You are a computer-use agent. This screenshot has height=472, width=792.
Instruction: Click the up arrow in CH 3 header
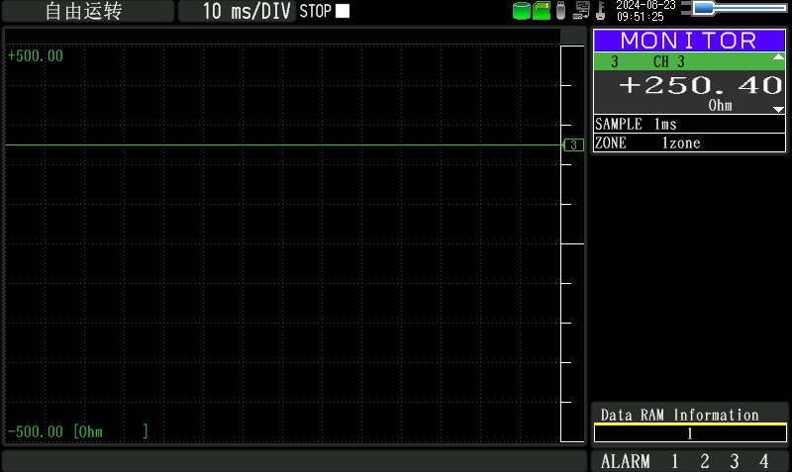[x=778, y=57]
